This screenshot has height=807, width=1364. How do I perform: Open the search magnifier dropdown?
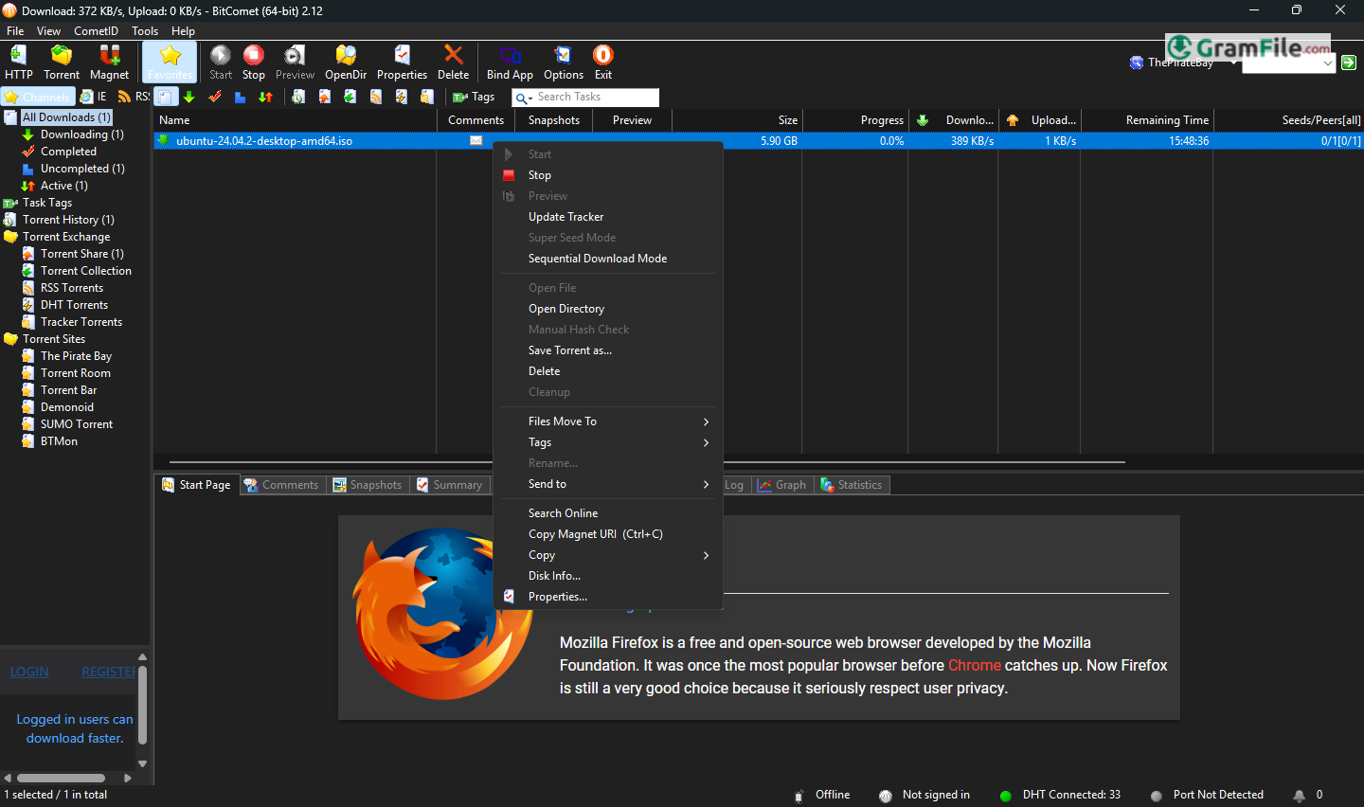click(524, 98)
